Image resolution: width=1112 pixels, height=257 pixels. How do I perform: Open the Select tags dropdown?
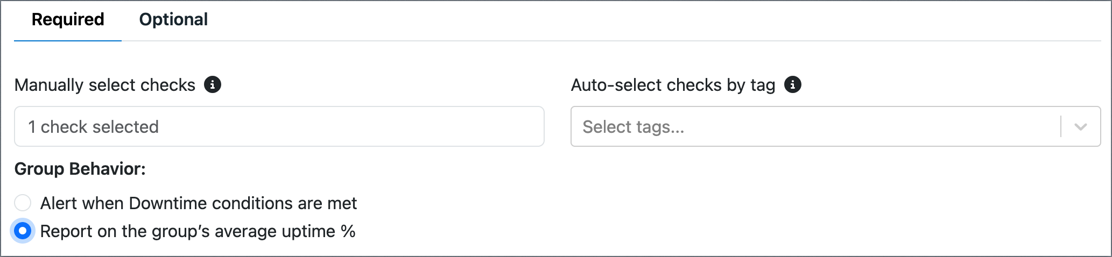tap(836, 126)
